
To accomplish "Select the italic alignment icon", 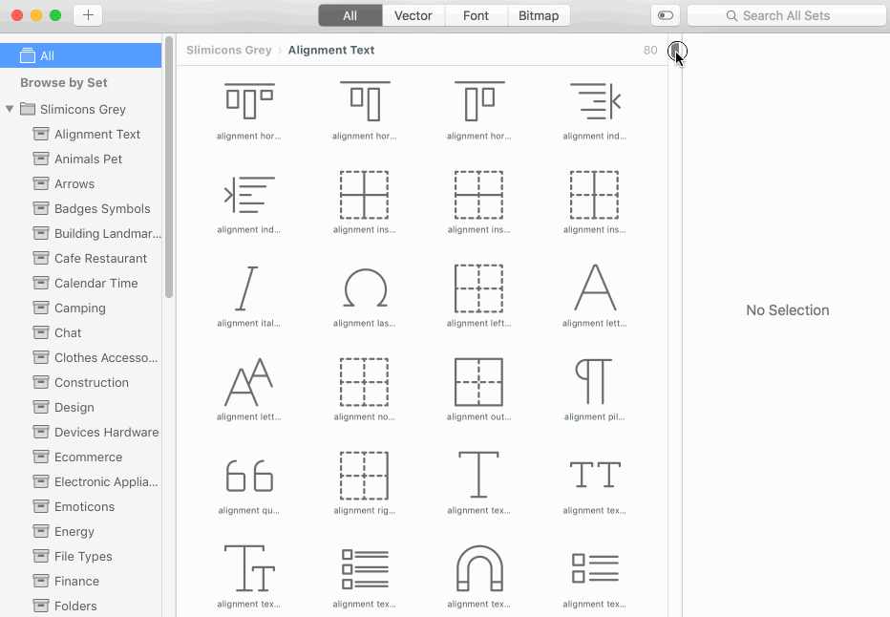I will coord(249,288).
